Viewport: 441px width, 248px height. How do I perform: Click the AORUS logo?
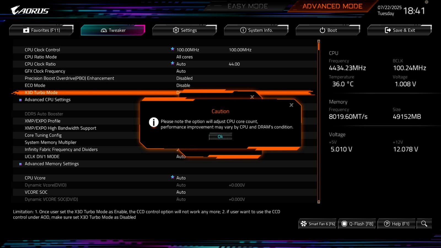(x=30, y=10)
